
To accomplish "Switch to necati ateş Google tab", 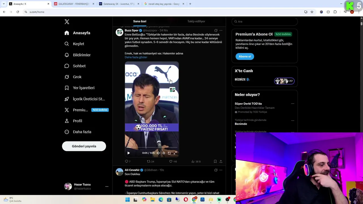I will point(164,4).
